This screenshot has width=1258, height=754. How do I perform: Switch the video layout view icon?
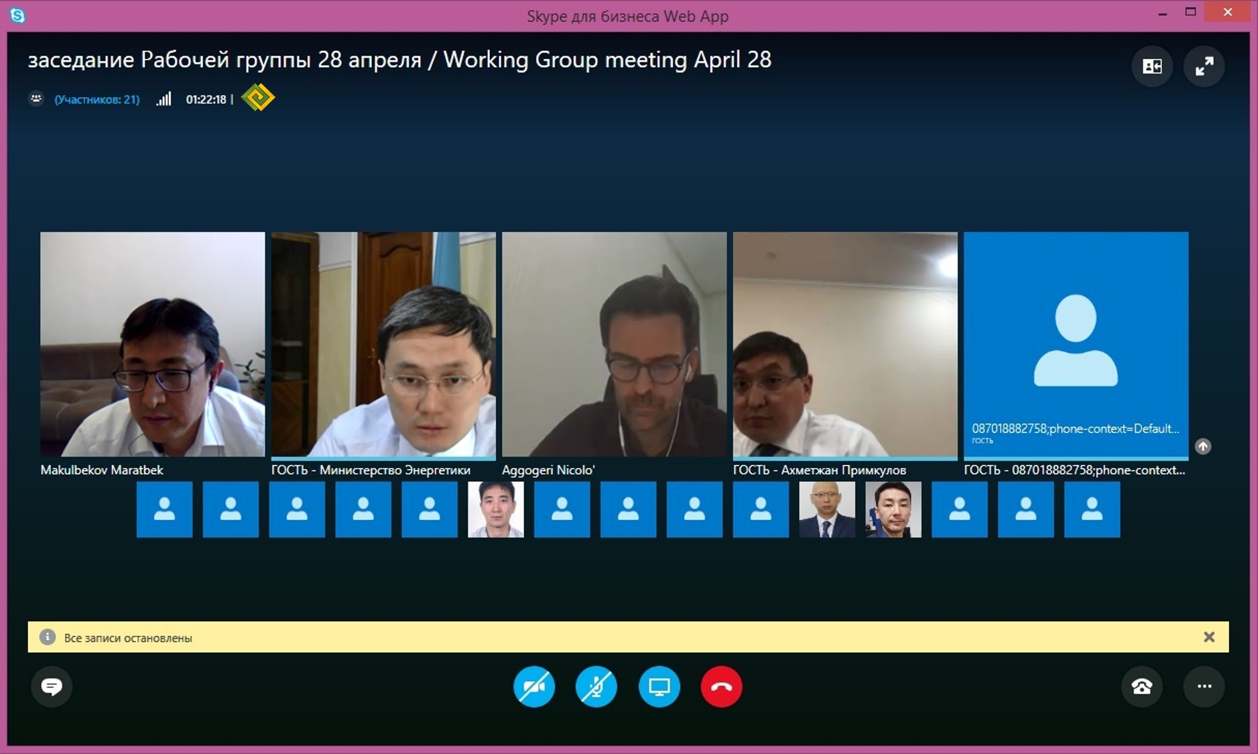pyautogui.click(x=1152, y=66)
